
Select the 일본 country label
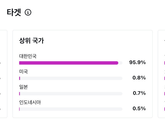[23, 87]
